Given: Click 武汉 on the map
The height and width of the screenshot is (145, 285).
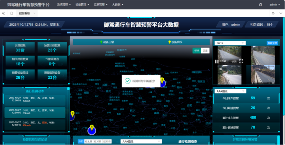Looking at the screenshot, I should click(159, 101).
